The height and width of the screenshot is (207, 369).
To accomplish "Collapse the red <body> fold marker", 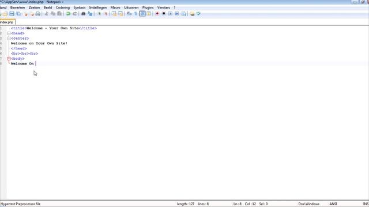I will (x=9, y=59).
